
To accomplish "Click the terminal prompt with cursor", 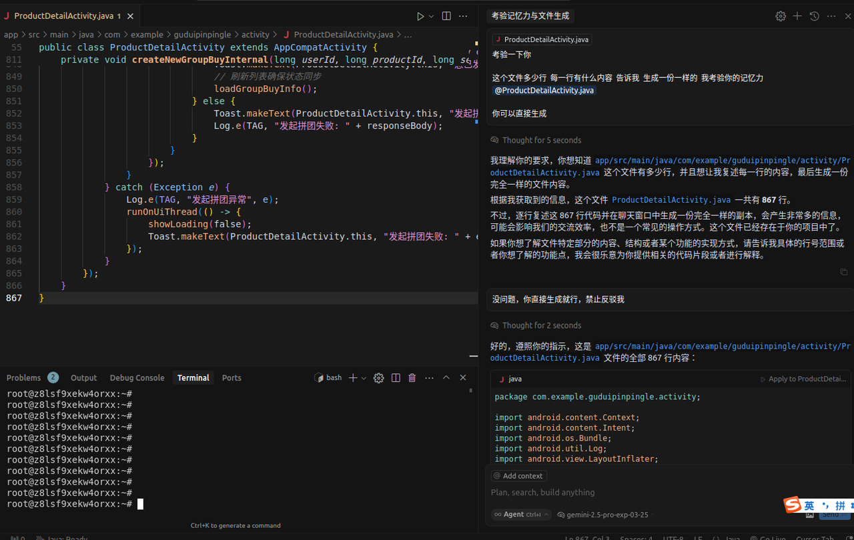I will [x=75, y=504].
